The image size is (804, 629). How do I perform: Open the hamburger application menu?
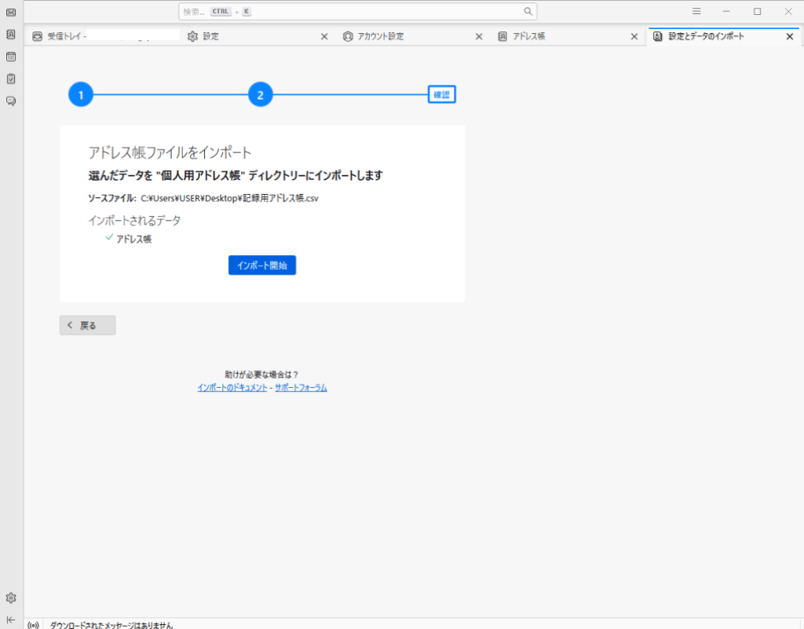pos(696,12)
